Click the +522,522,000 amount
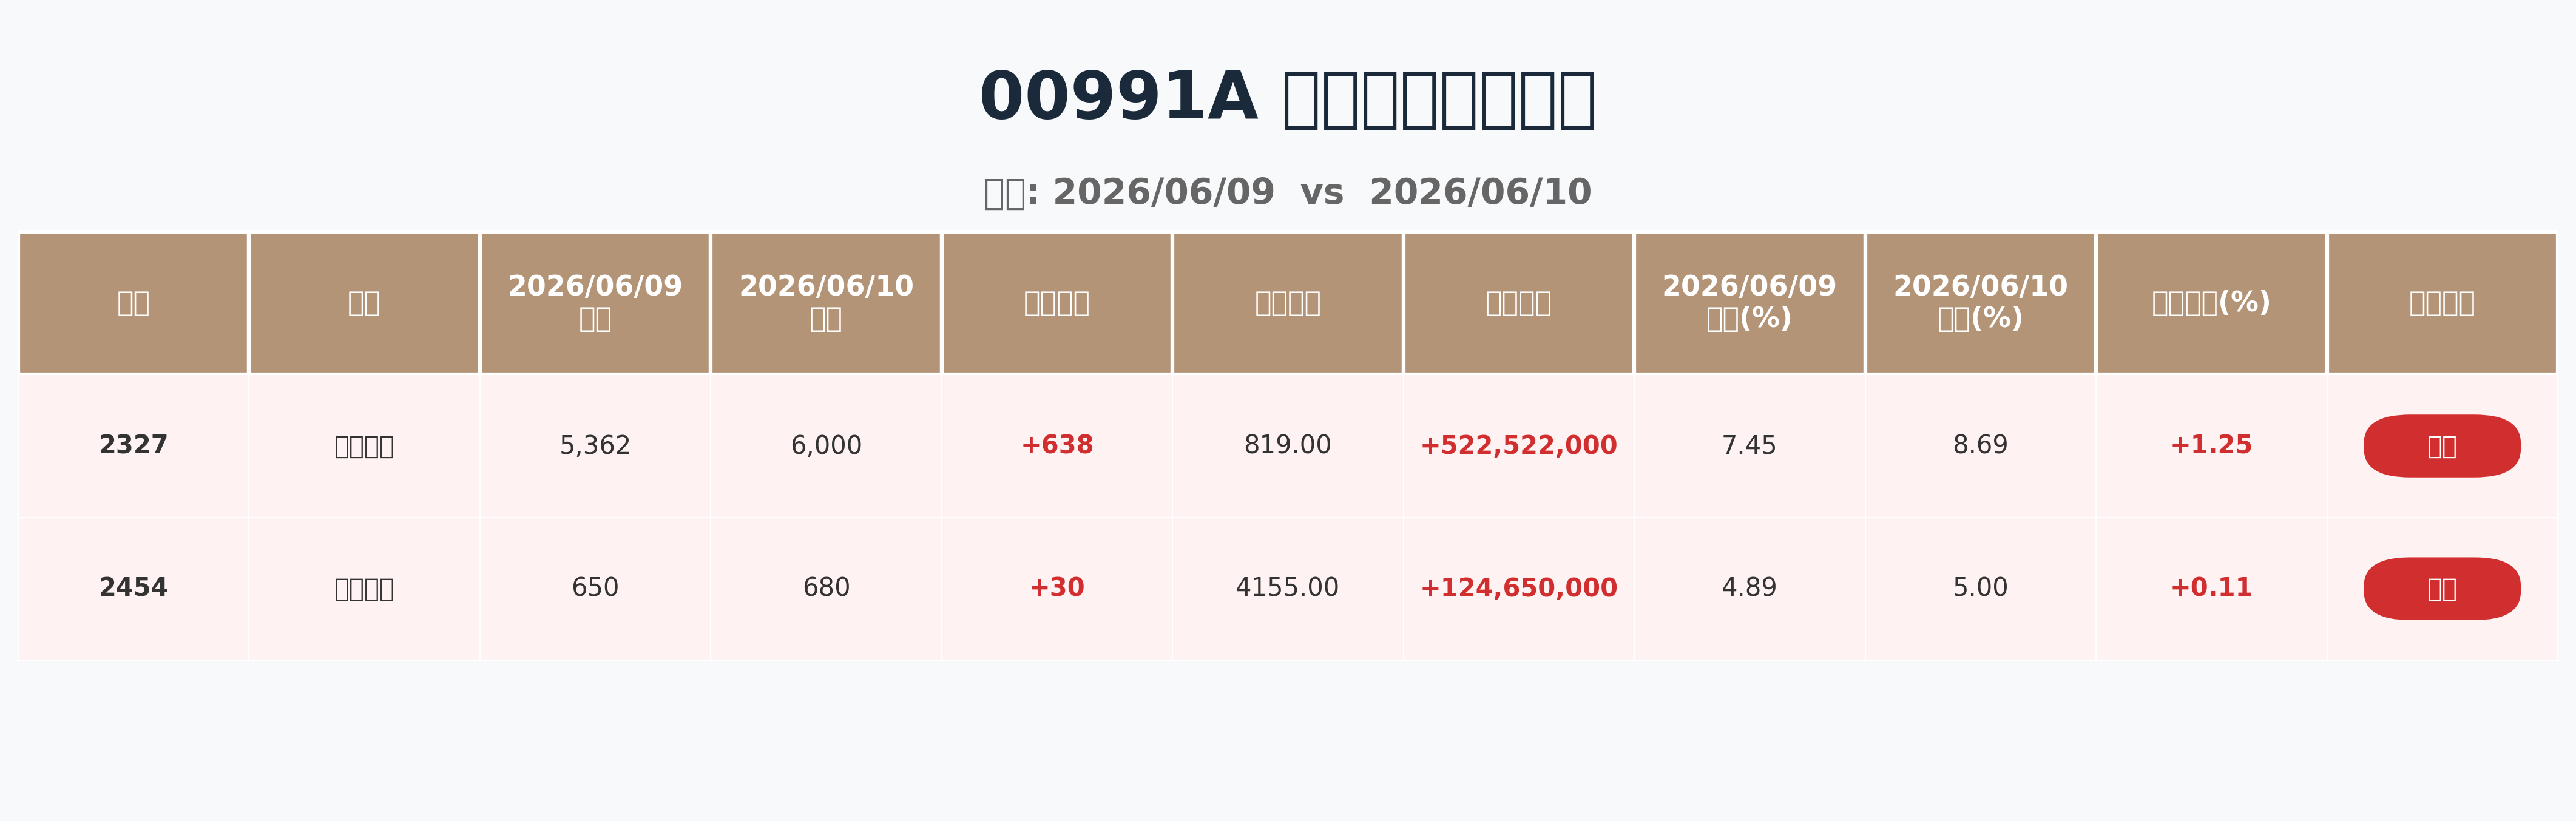Image resolution: width=2576 pixels, height=821 pixels. tap(1518, 445)
